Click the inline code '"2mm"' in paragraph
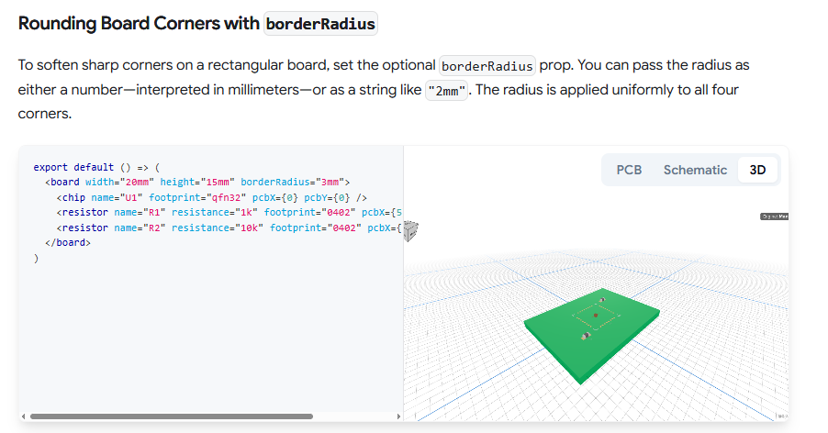The height and width of the screenshot is (433, 828). pyautogui.click(x=446, y=91)
